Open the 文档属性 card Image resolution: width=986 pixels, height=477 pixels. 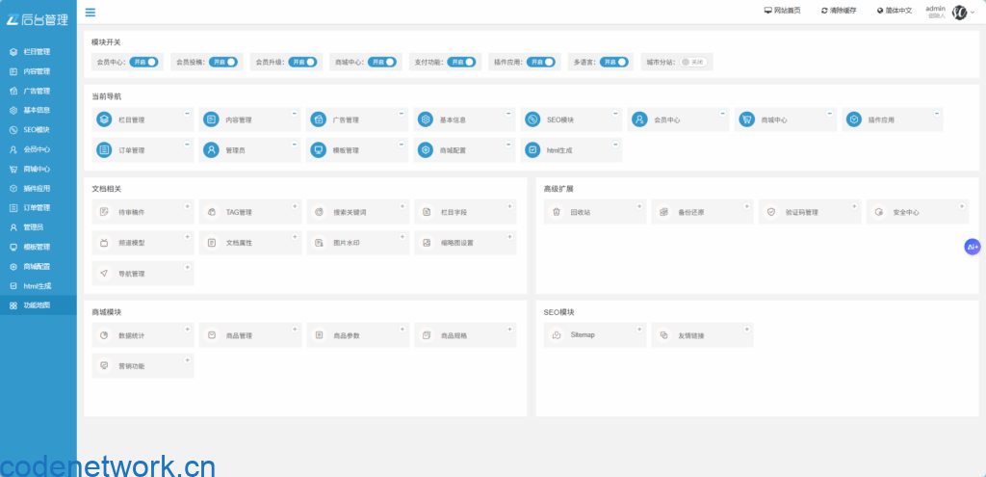pos(250,242)
